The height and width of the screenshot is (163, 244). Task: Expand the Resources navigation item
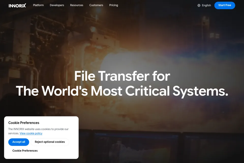pyautogui.click(x=77, y=5)
